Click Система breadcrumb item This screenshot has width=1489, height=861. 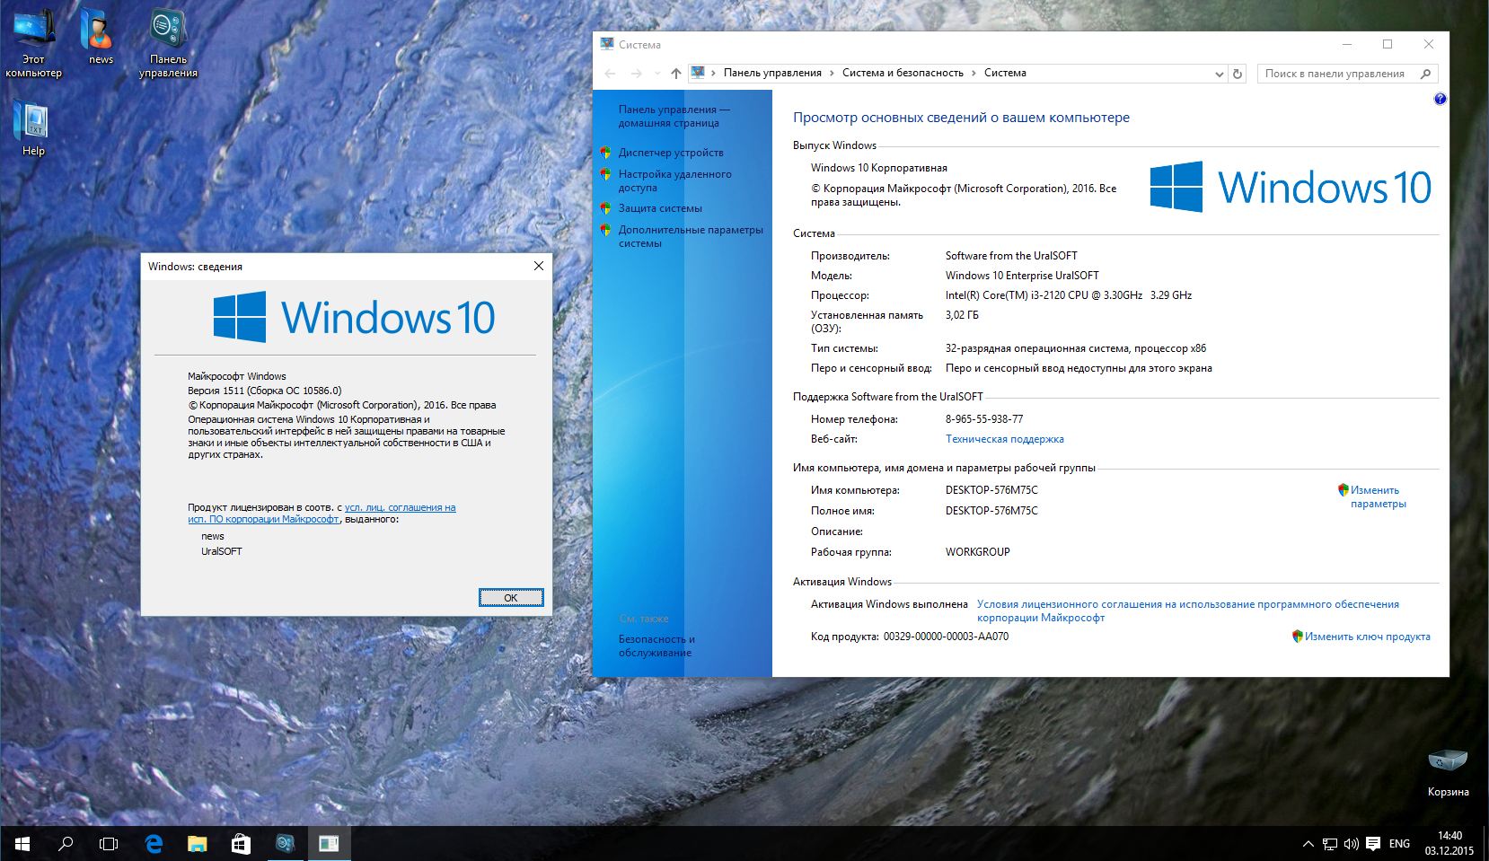(x=1005, y=73)
